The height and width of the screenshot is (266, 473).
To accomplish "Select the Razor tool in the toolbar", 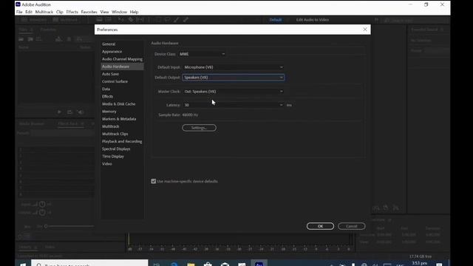I will pos(131,20).
